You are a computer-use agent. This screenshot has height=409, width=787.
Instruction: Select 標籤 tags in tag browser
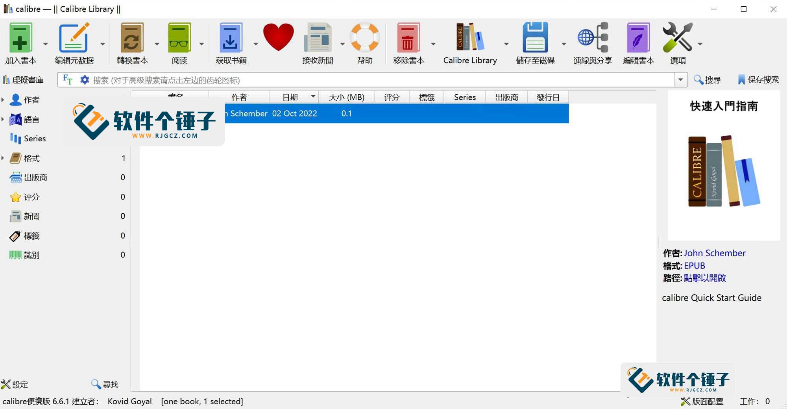[x=31, y=236]
